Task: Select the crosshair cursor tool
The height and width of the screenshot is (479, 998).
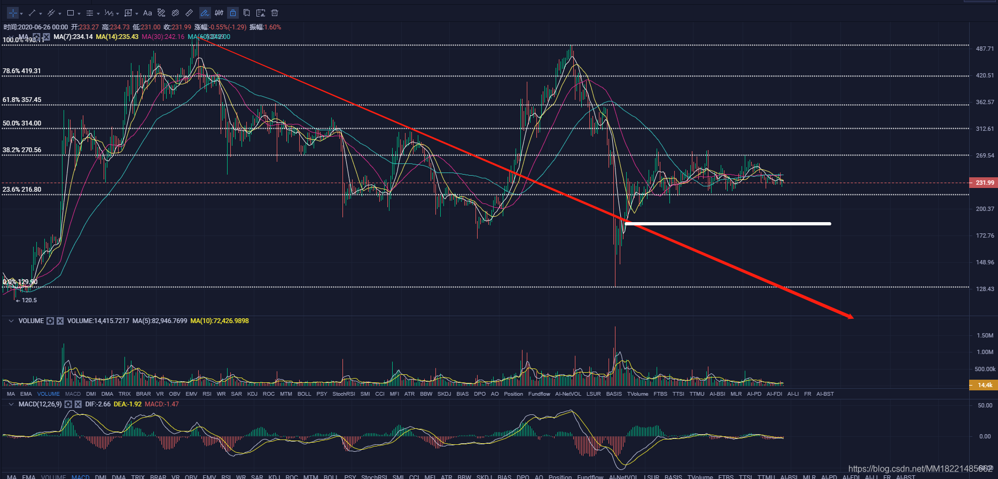Action: [13, 13]
